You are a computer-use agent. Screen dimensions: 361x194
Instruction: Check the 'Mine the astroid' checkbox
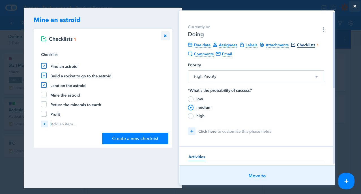point(44,95)
